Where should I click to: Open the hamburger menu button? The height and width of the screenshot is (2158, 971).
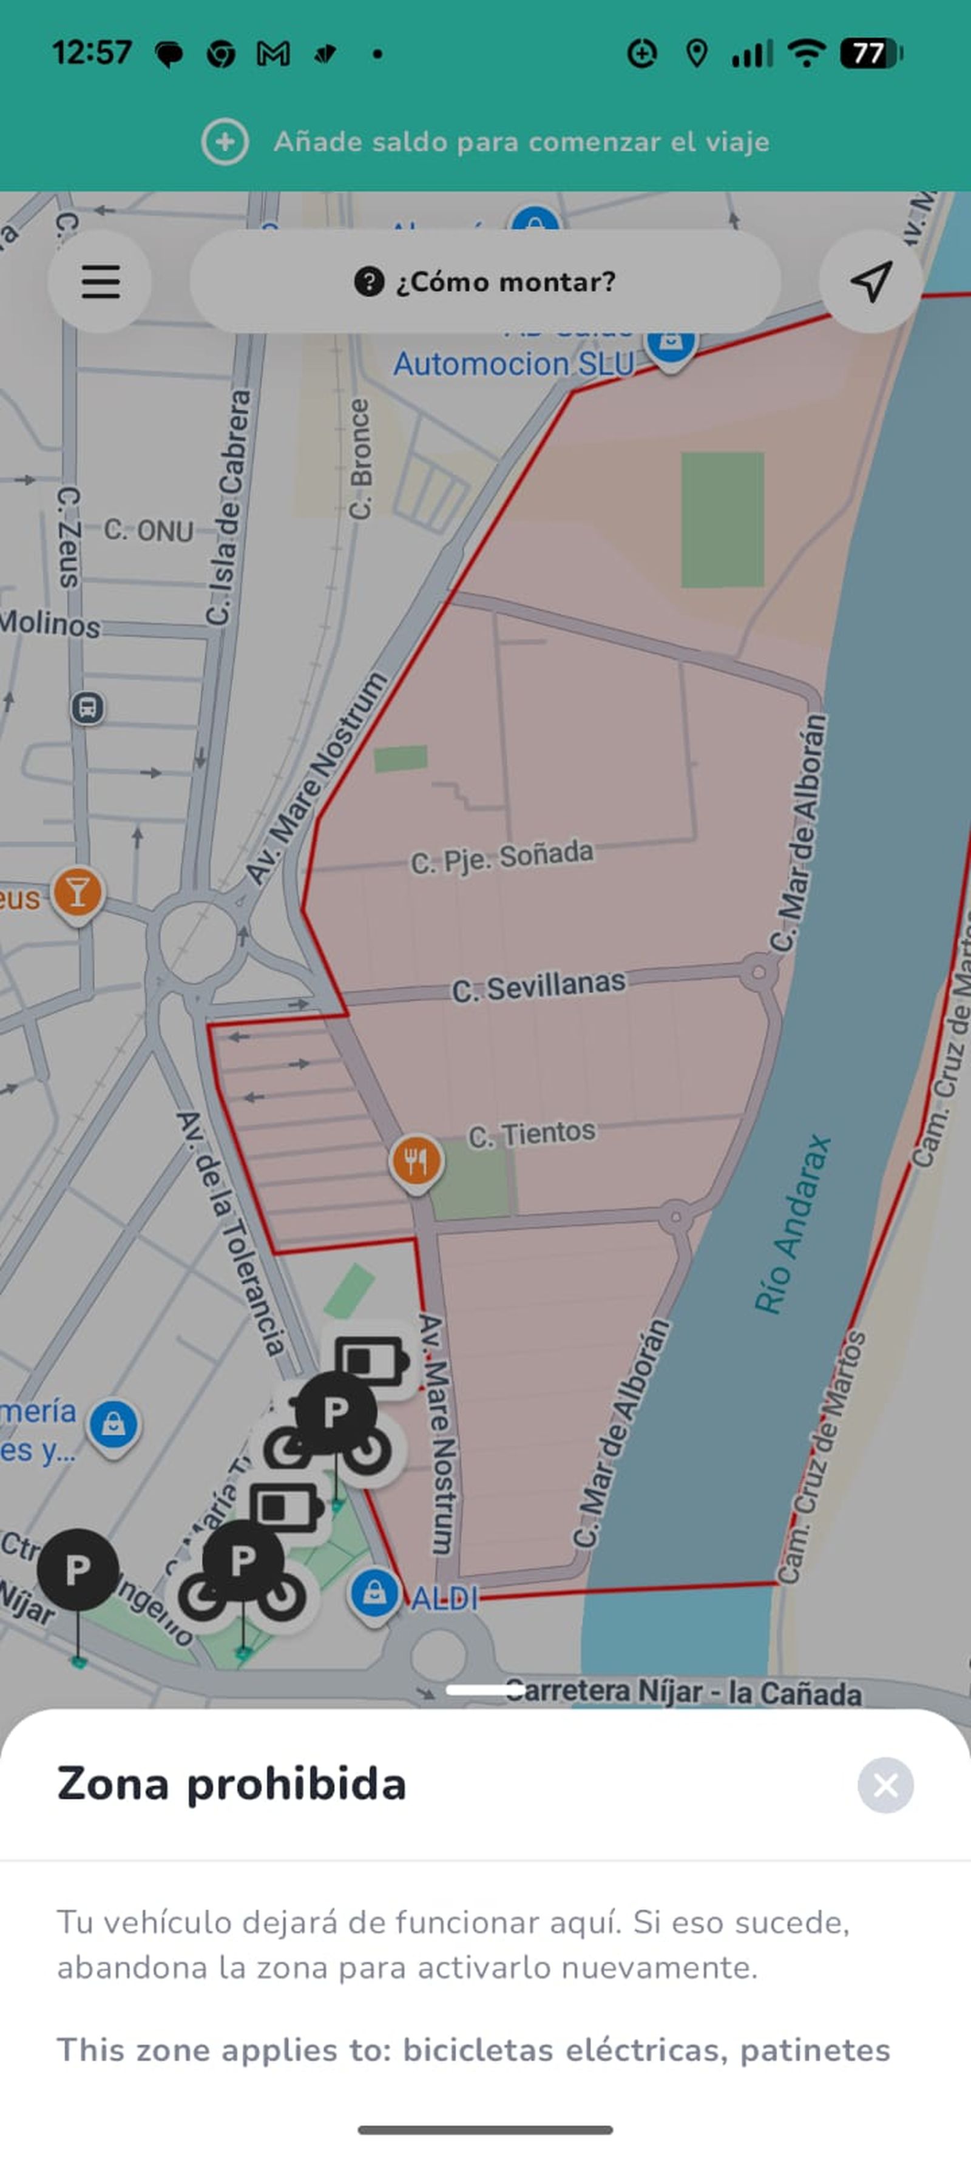100,282
